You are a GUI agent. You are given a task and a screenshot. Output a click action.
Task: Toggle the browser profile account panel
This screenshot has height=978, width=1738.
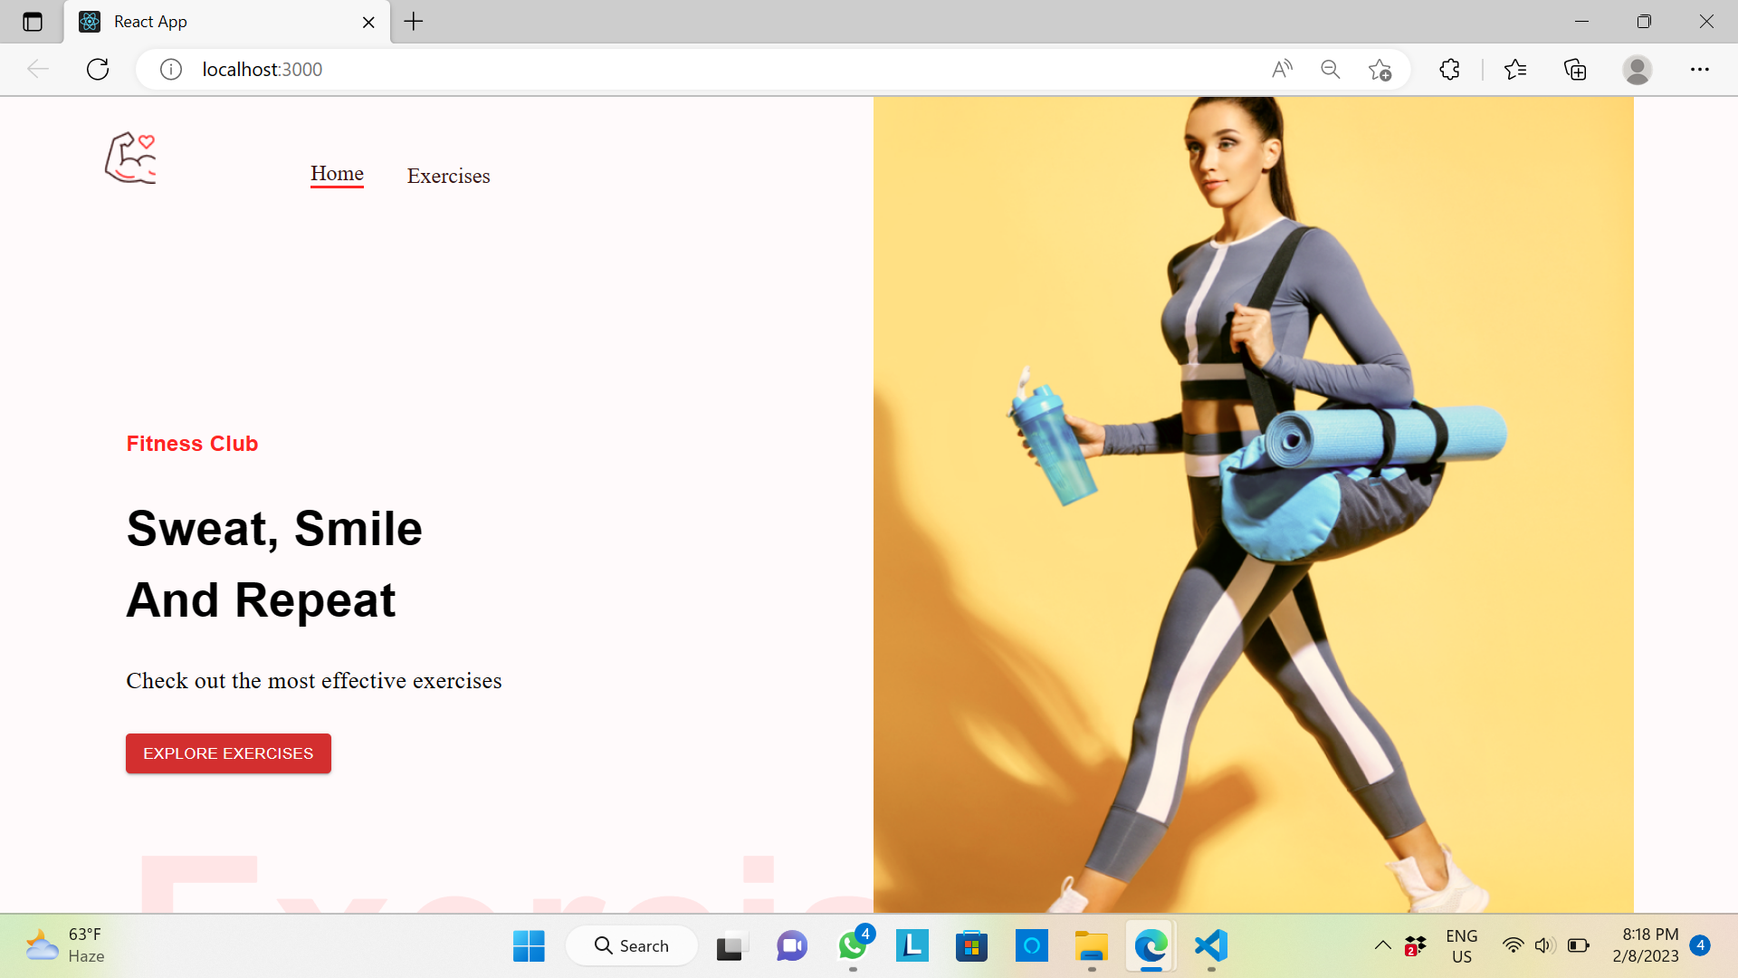pos(1638,69)
